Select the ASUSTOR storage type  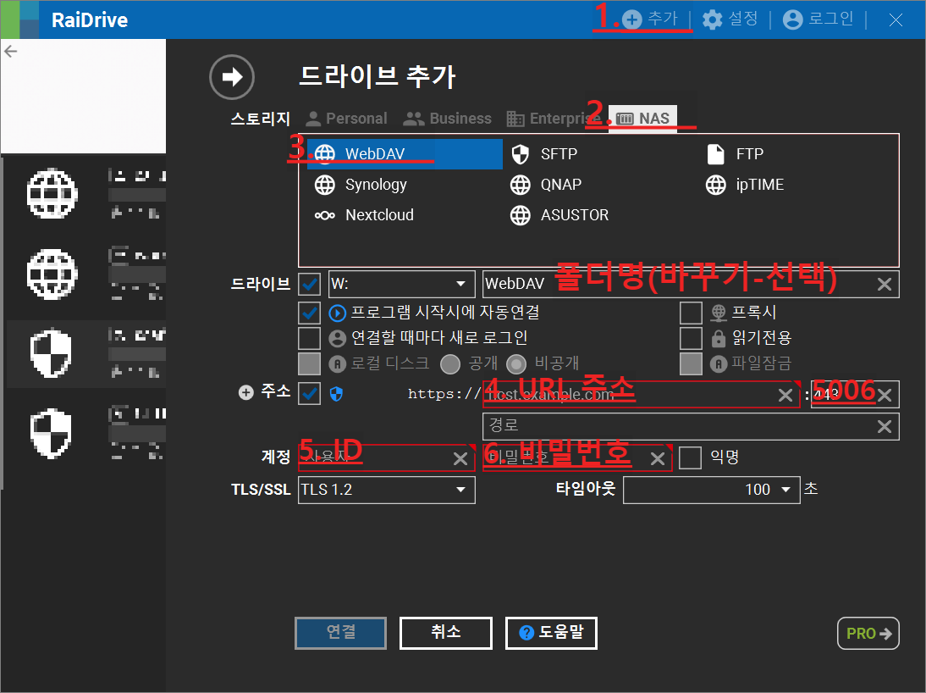[x=559, y=214]
